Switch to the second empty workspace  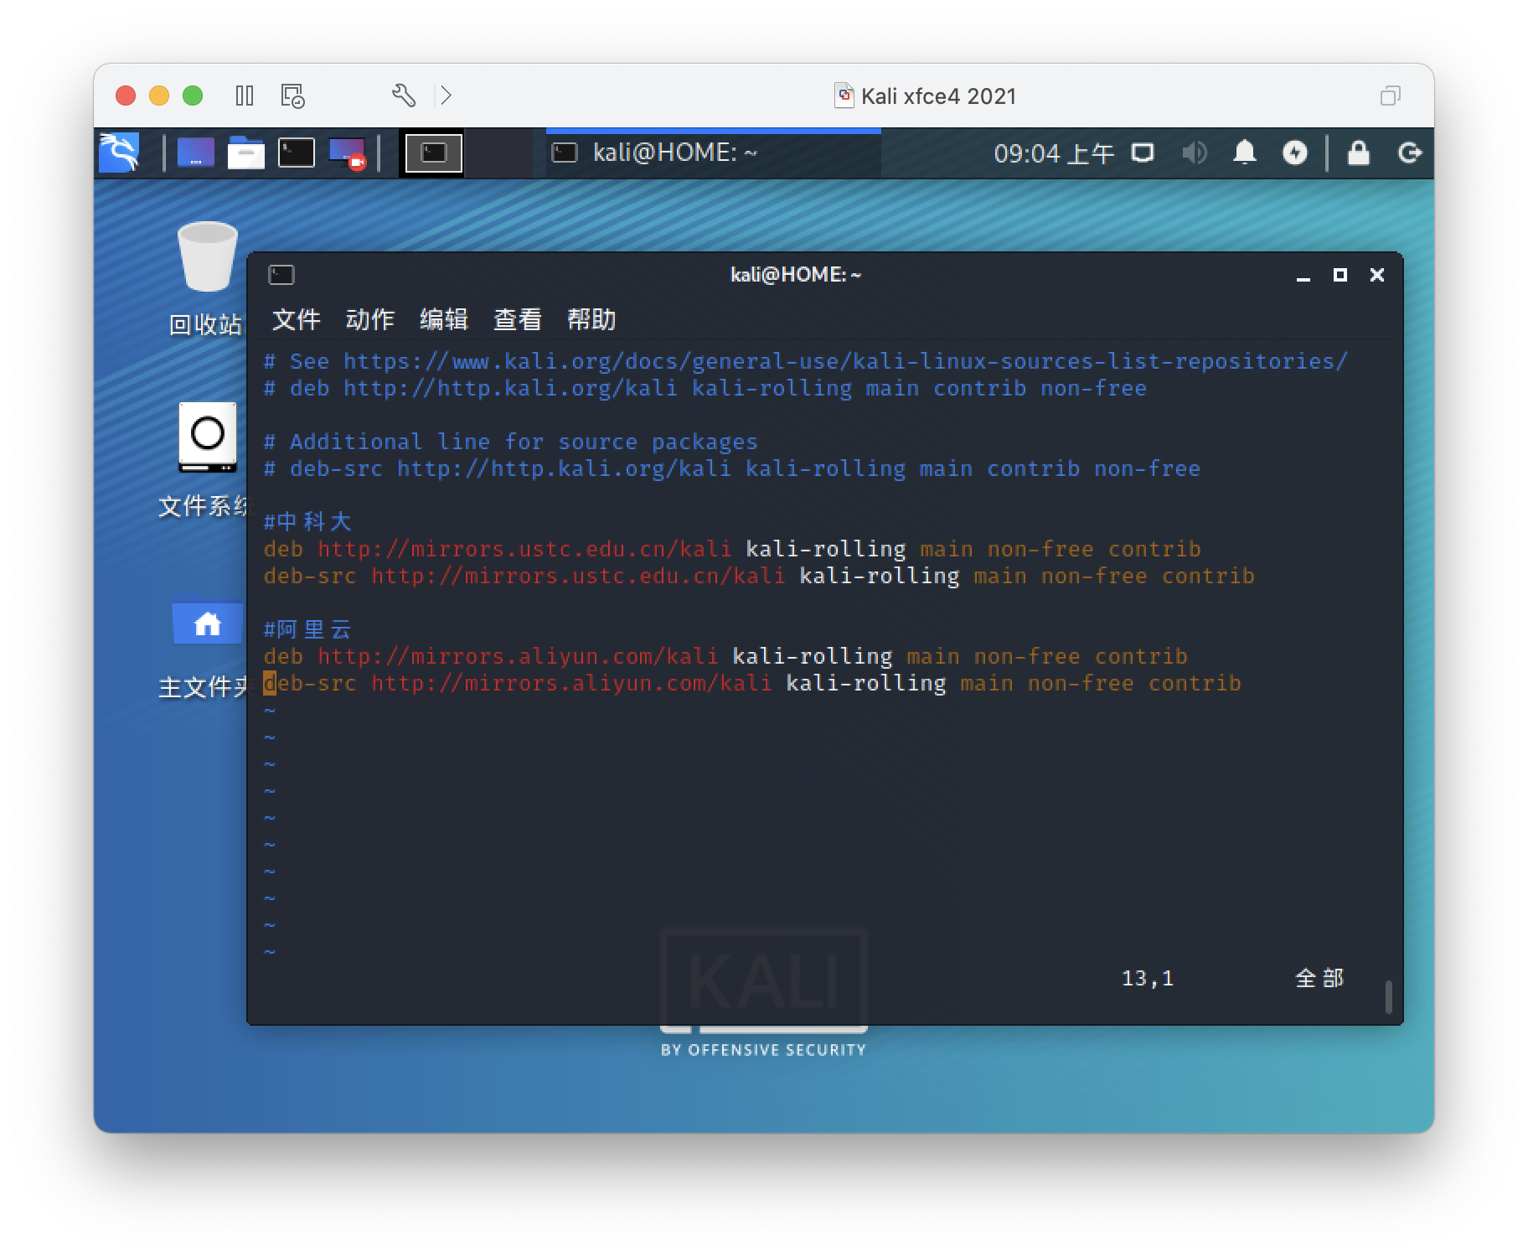point(498,153)
